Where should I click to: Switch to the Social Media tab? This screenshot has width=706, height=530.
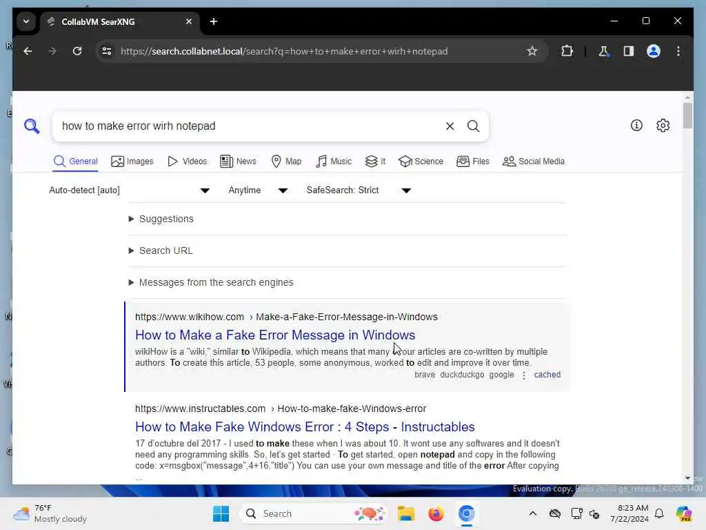click(x=534, y=161)
